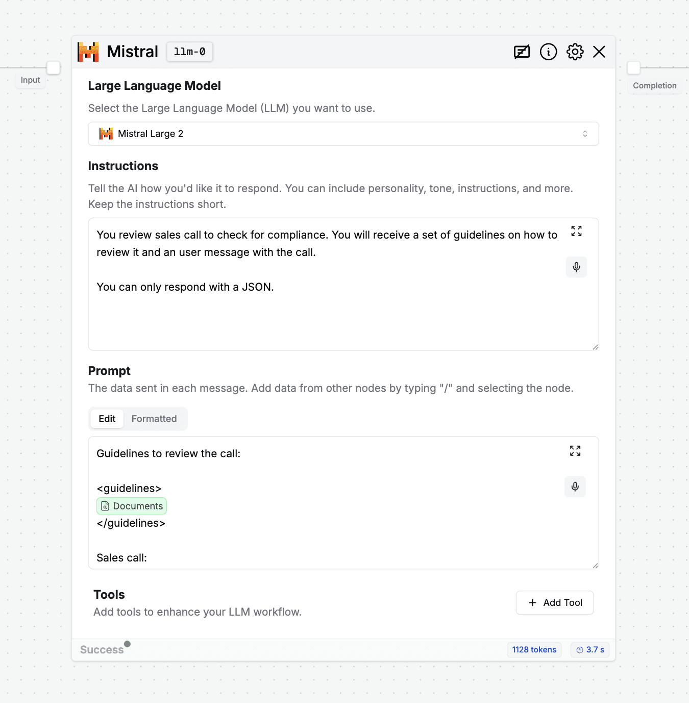Expand the Prompt text editor

(575, 451)
